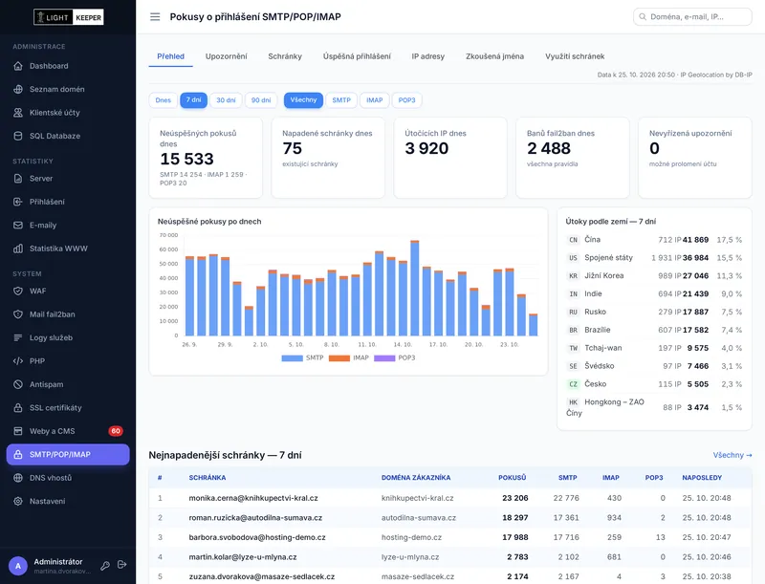
Task: Go to DNS vhostů in sidebar
Action: (x=68, y=478)
